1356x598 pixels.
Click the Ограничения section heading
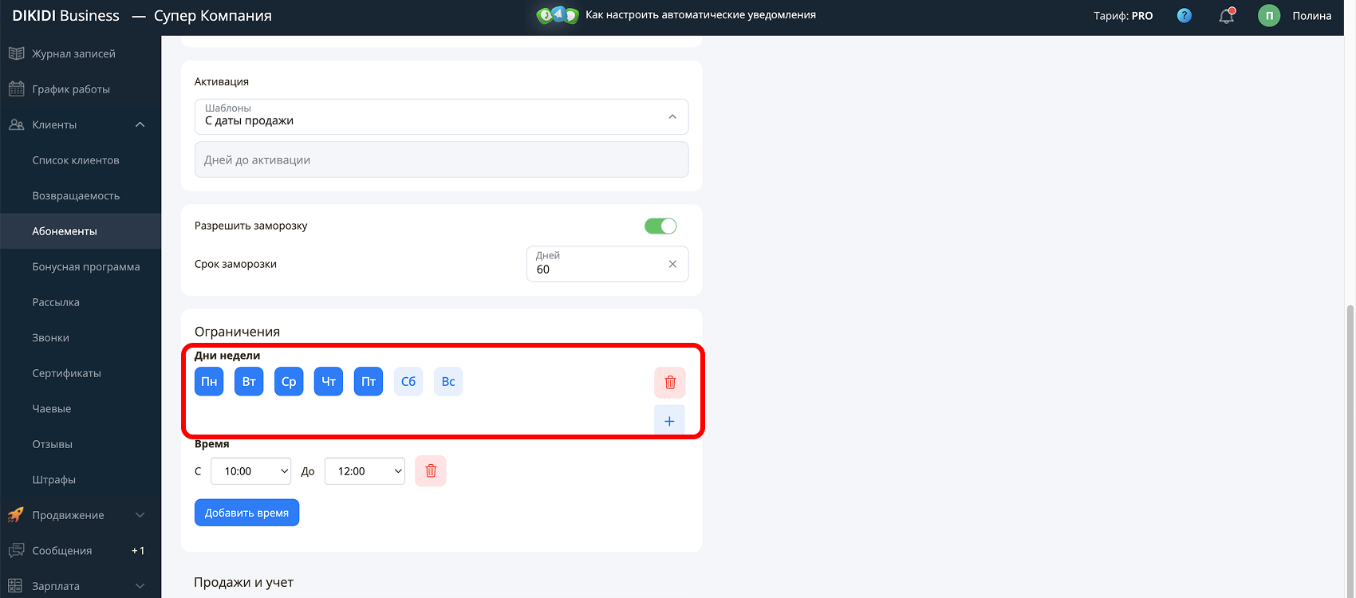tap(237, 332)
